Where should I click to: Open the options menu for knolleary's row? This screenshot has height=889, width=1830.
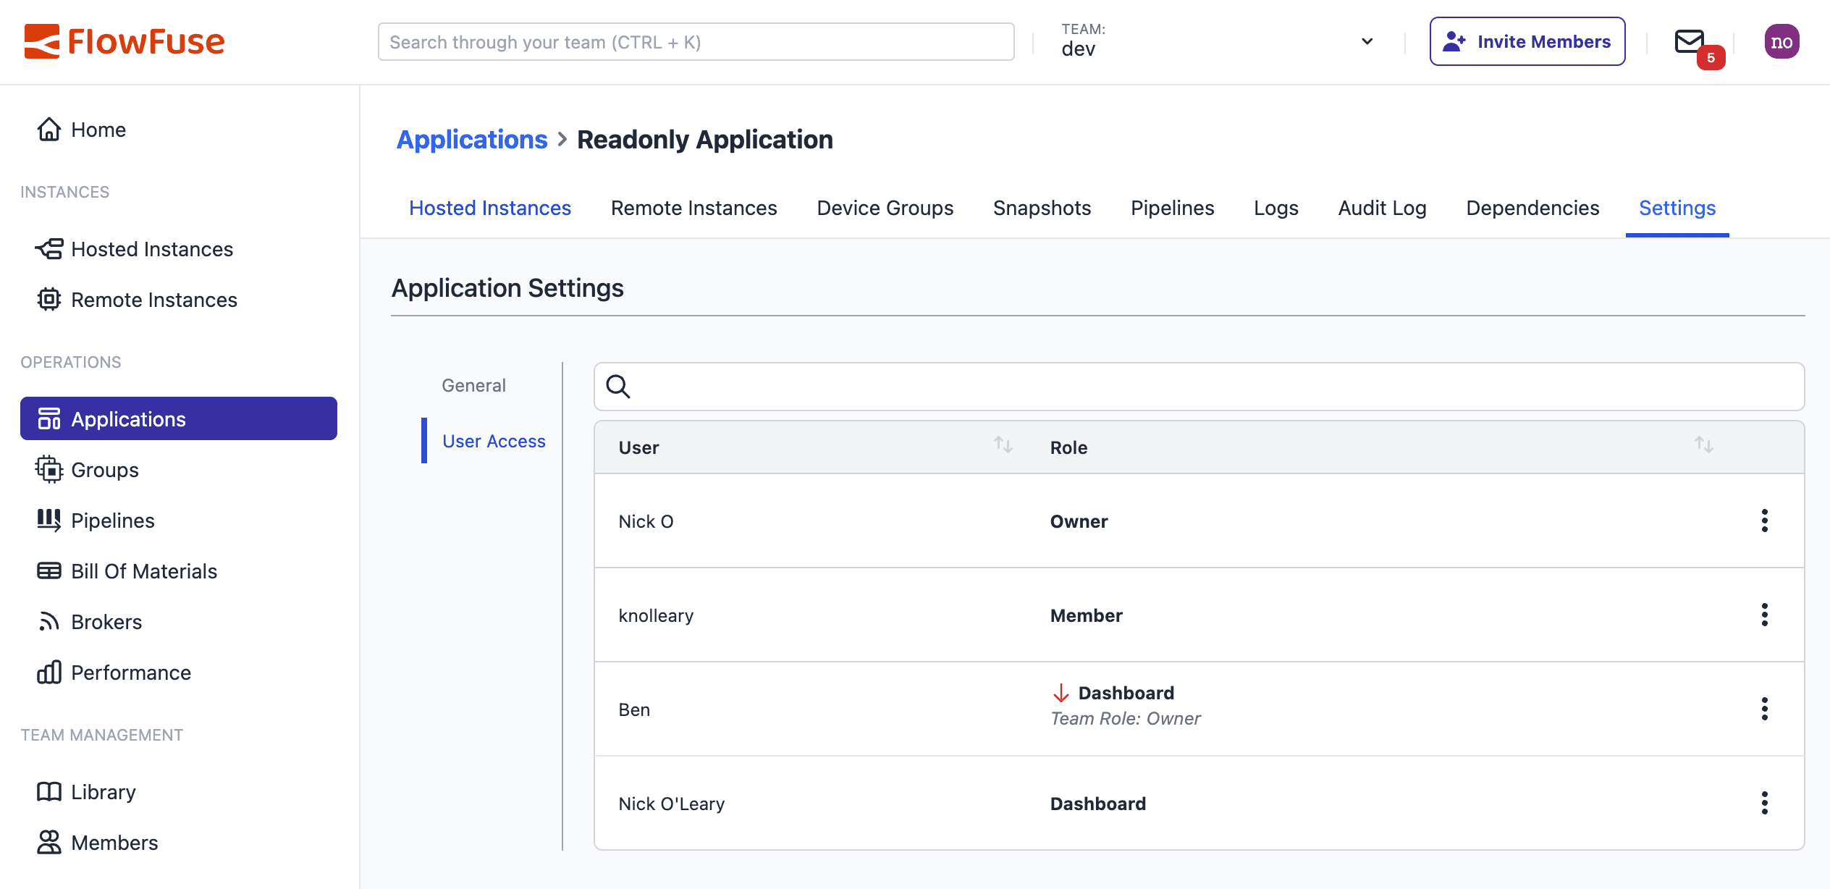[x=1765, y=615]
